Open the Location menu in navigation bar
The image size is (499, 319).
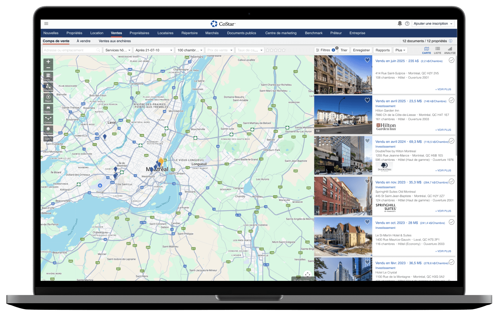[x=97, y=33]
